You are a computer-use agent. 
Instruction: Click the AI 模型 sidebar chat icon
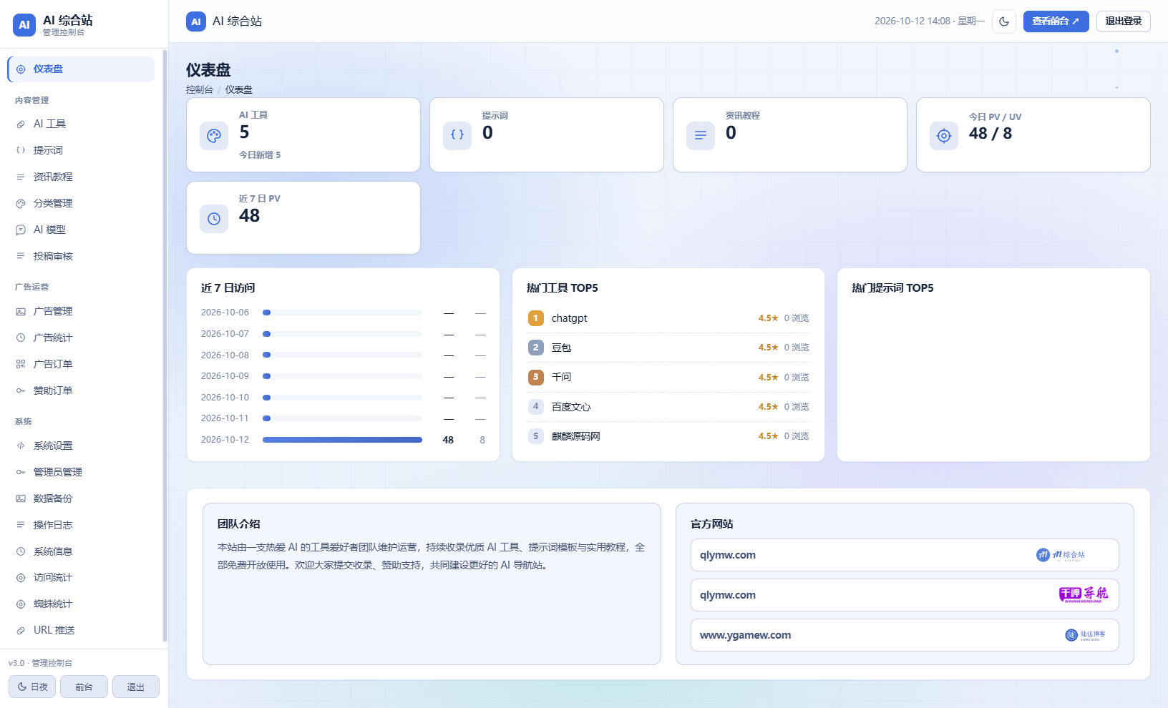point(21,230)
